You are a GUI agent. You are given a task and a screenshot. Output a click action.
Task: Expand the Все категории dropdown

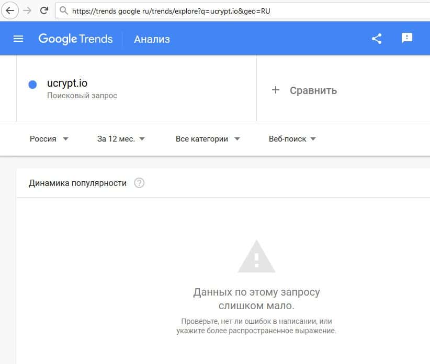[x=208, y=139]
